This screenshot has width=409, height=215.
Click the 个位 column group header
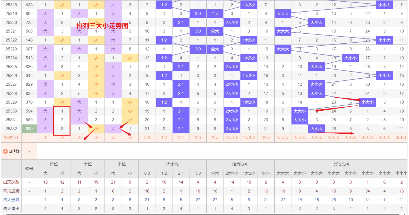pyautogui.click(x=122, y=164)
